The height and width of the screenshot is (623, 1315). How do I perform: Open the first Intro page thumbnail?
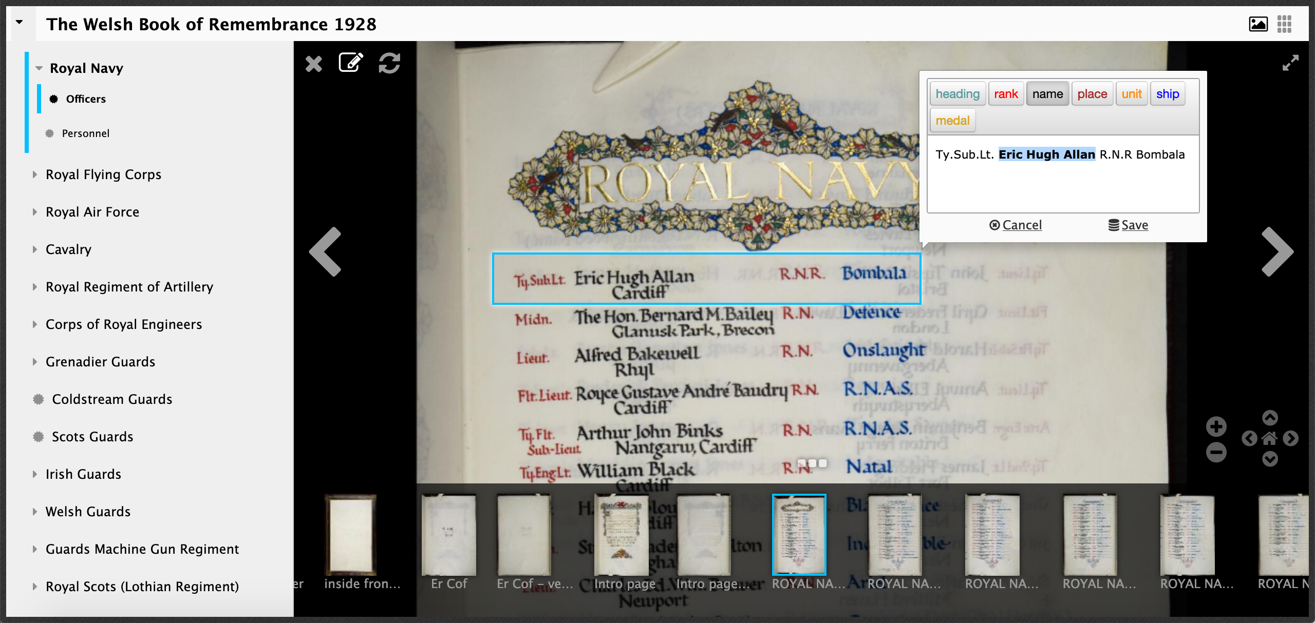(621, 535)
